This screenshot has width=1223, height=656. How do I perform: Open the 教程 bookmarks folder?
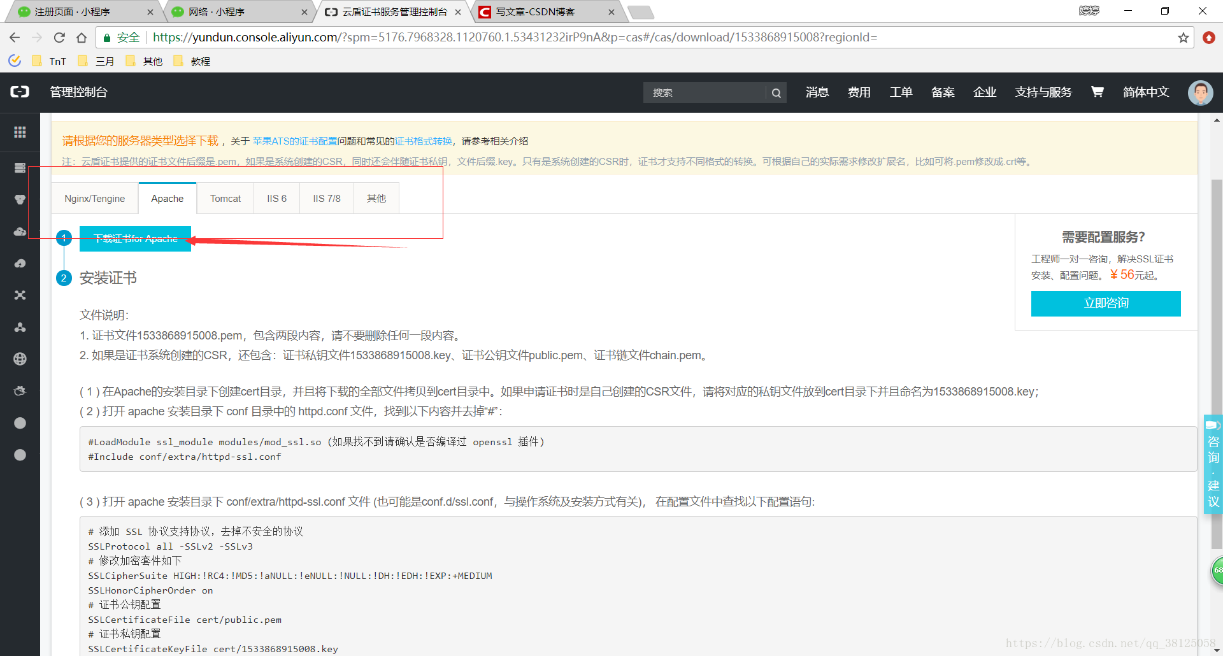pos(192,61)
